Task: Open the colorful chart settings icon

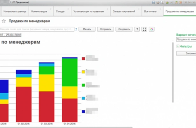Action: click(x=152, y=29)
